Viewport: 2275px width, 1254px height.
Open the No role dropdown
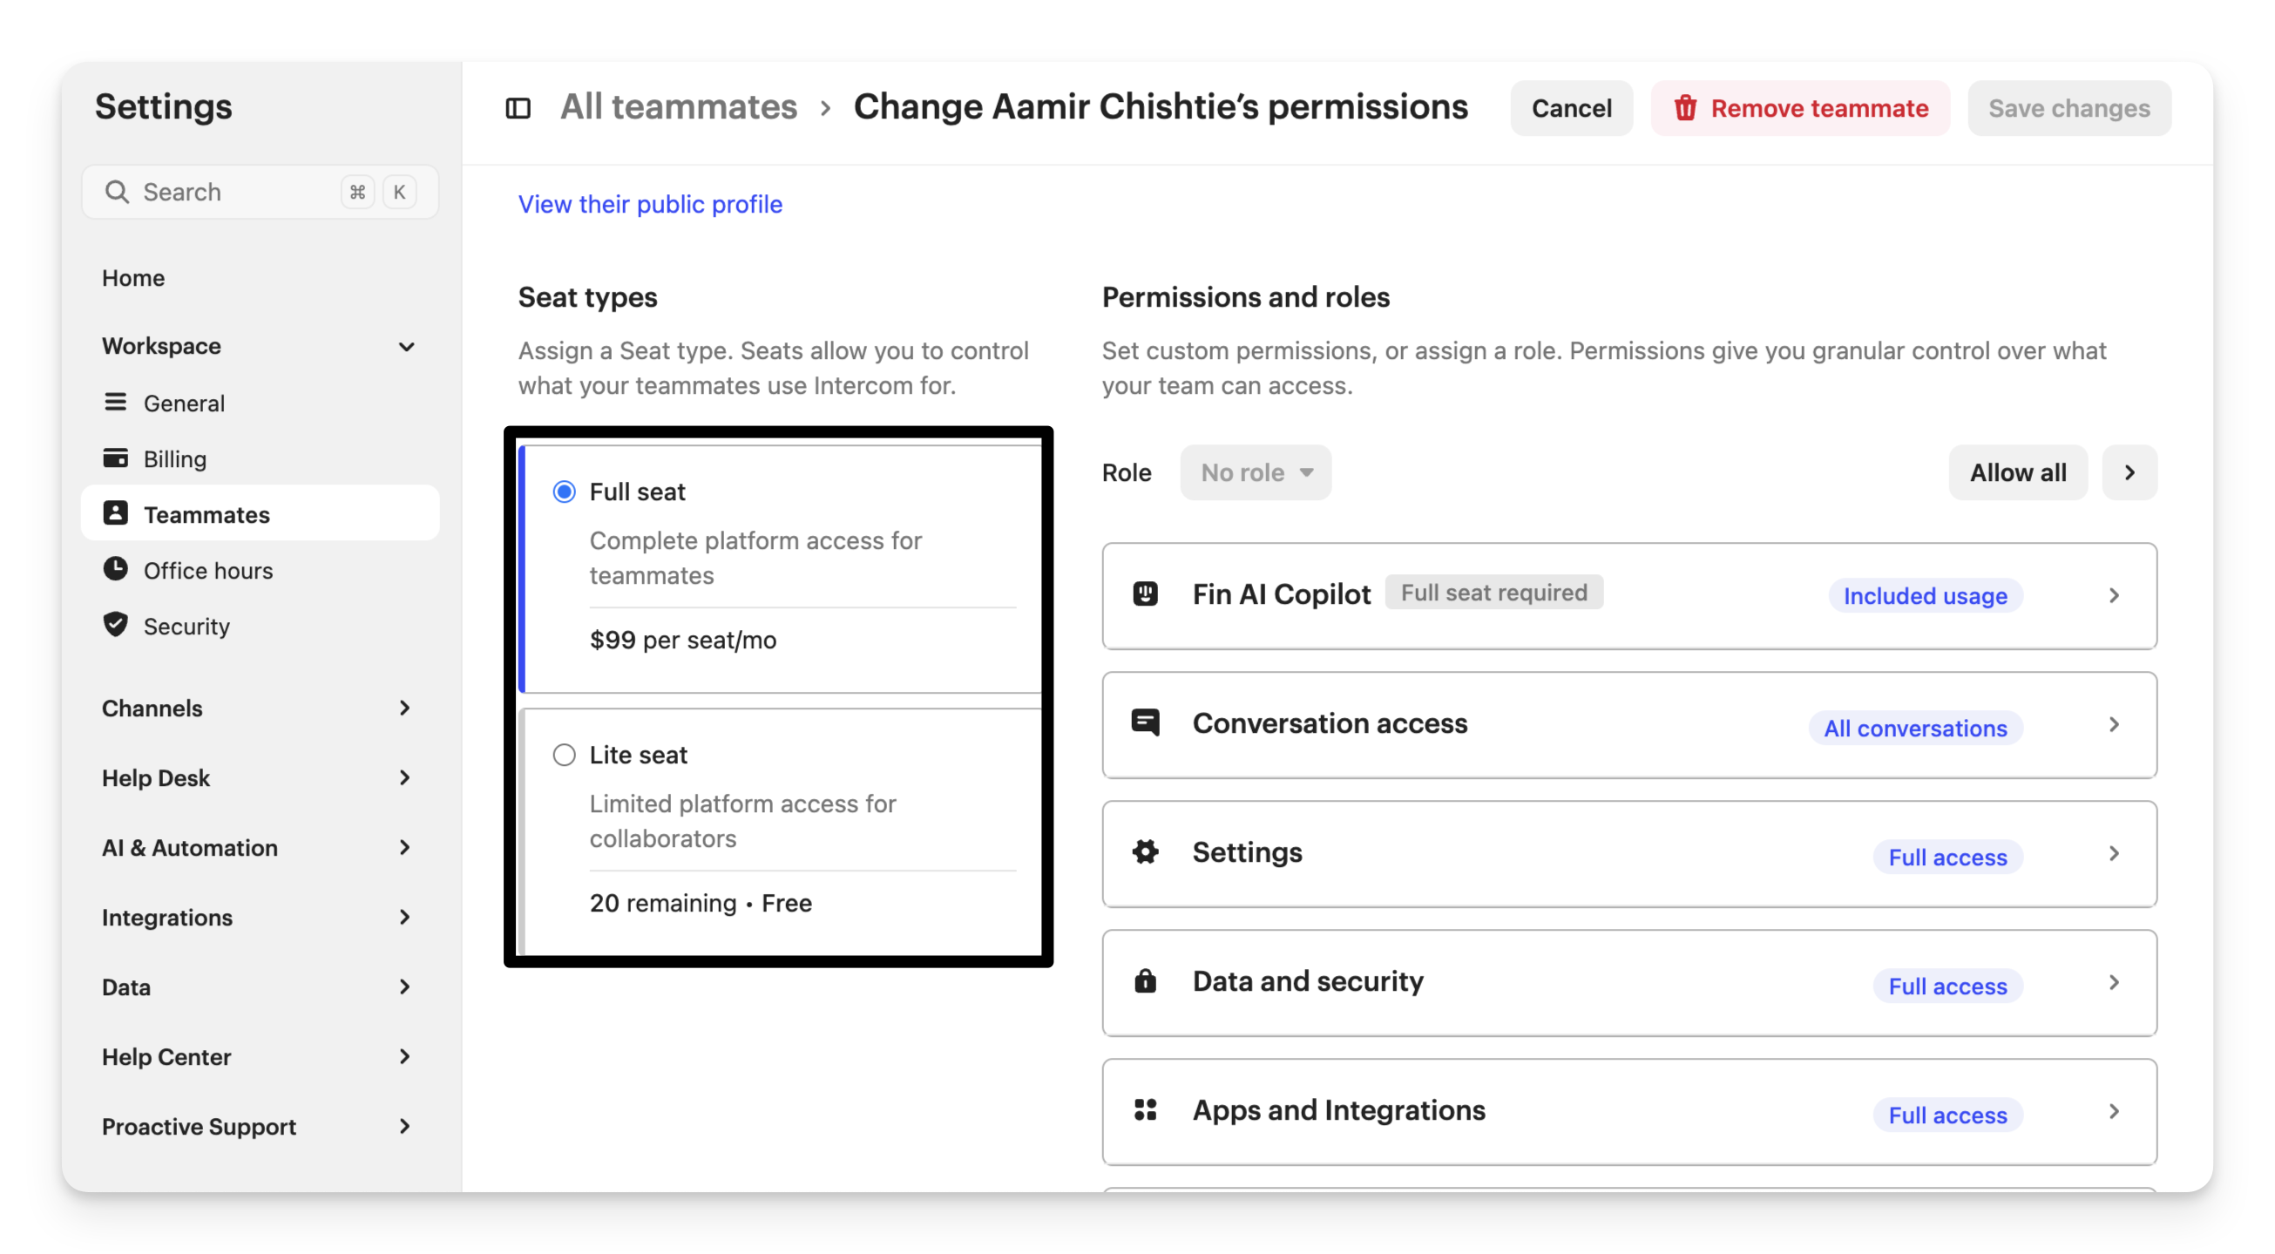point(1256,472)
